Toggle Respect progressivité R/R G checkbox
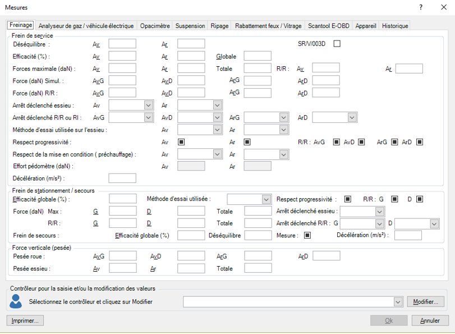 pyautogui.click(x=395, y=199)
